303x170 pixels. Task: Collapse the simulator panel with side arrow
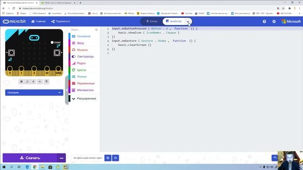[67, 90]
